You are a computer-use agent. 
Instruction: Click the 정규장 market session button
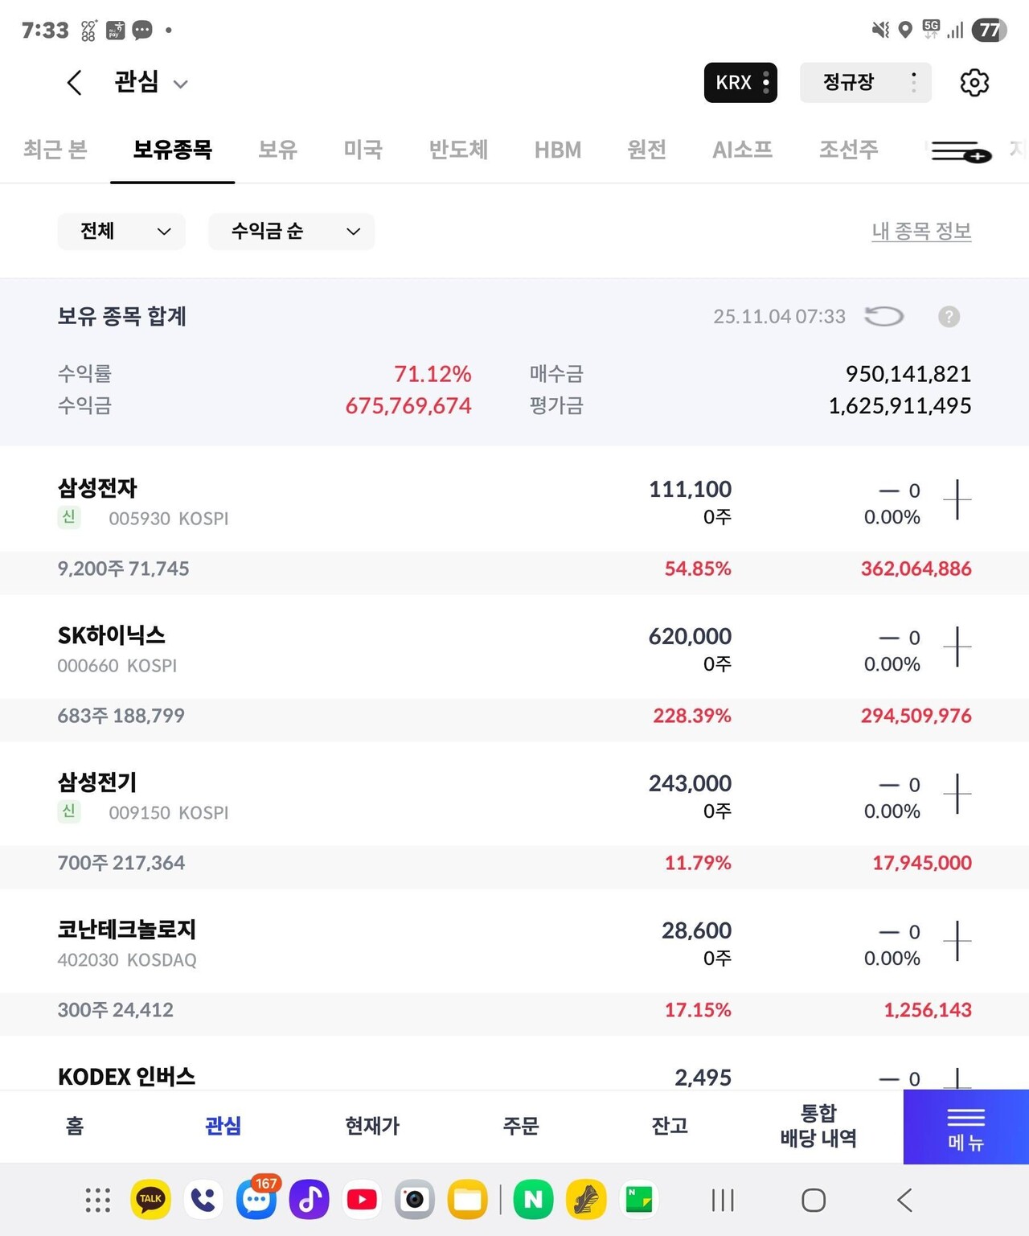[848, 82]
